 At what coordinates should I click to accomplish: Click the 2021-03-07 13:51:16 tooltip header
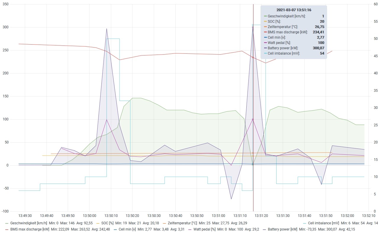pos(294,10)
